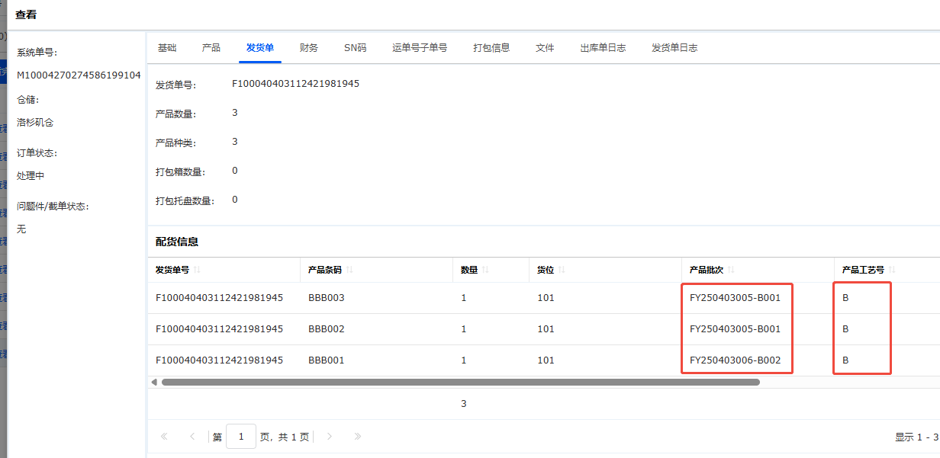940x458 pixels.
Task: Open the SN码 tab
Action: tap(355, 47)
